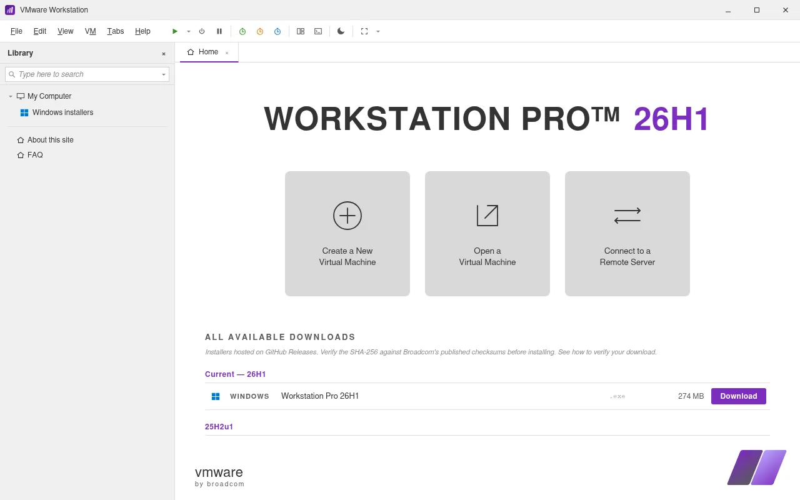The width and height of the screenshot is (800, 500).
Task: Click the console terminal toolbar icon
Action: (x=318, y=31)
